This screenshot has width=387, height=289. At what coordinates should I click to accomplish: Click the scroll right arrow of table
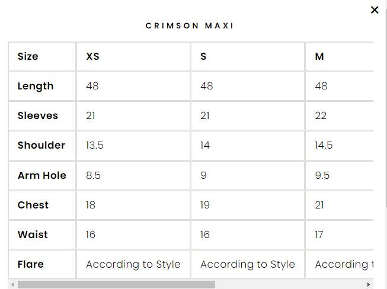point(369,285)
